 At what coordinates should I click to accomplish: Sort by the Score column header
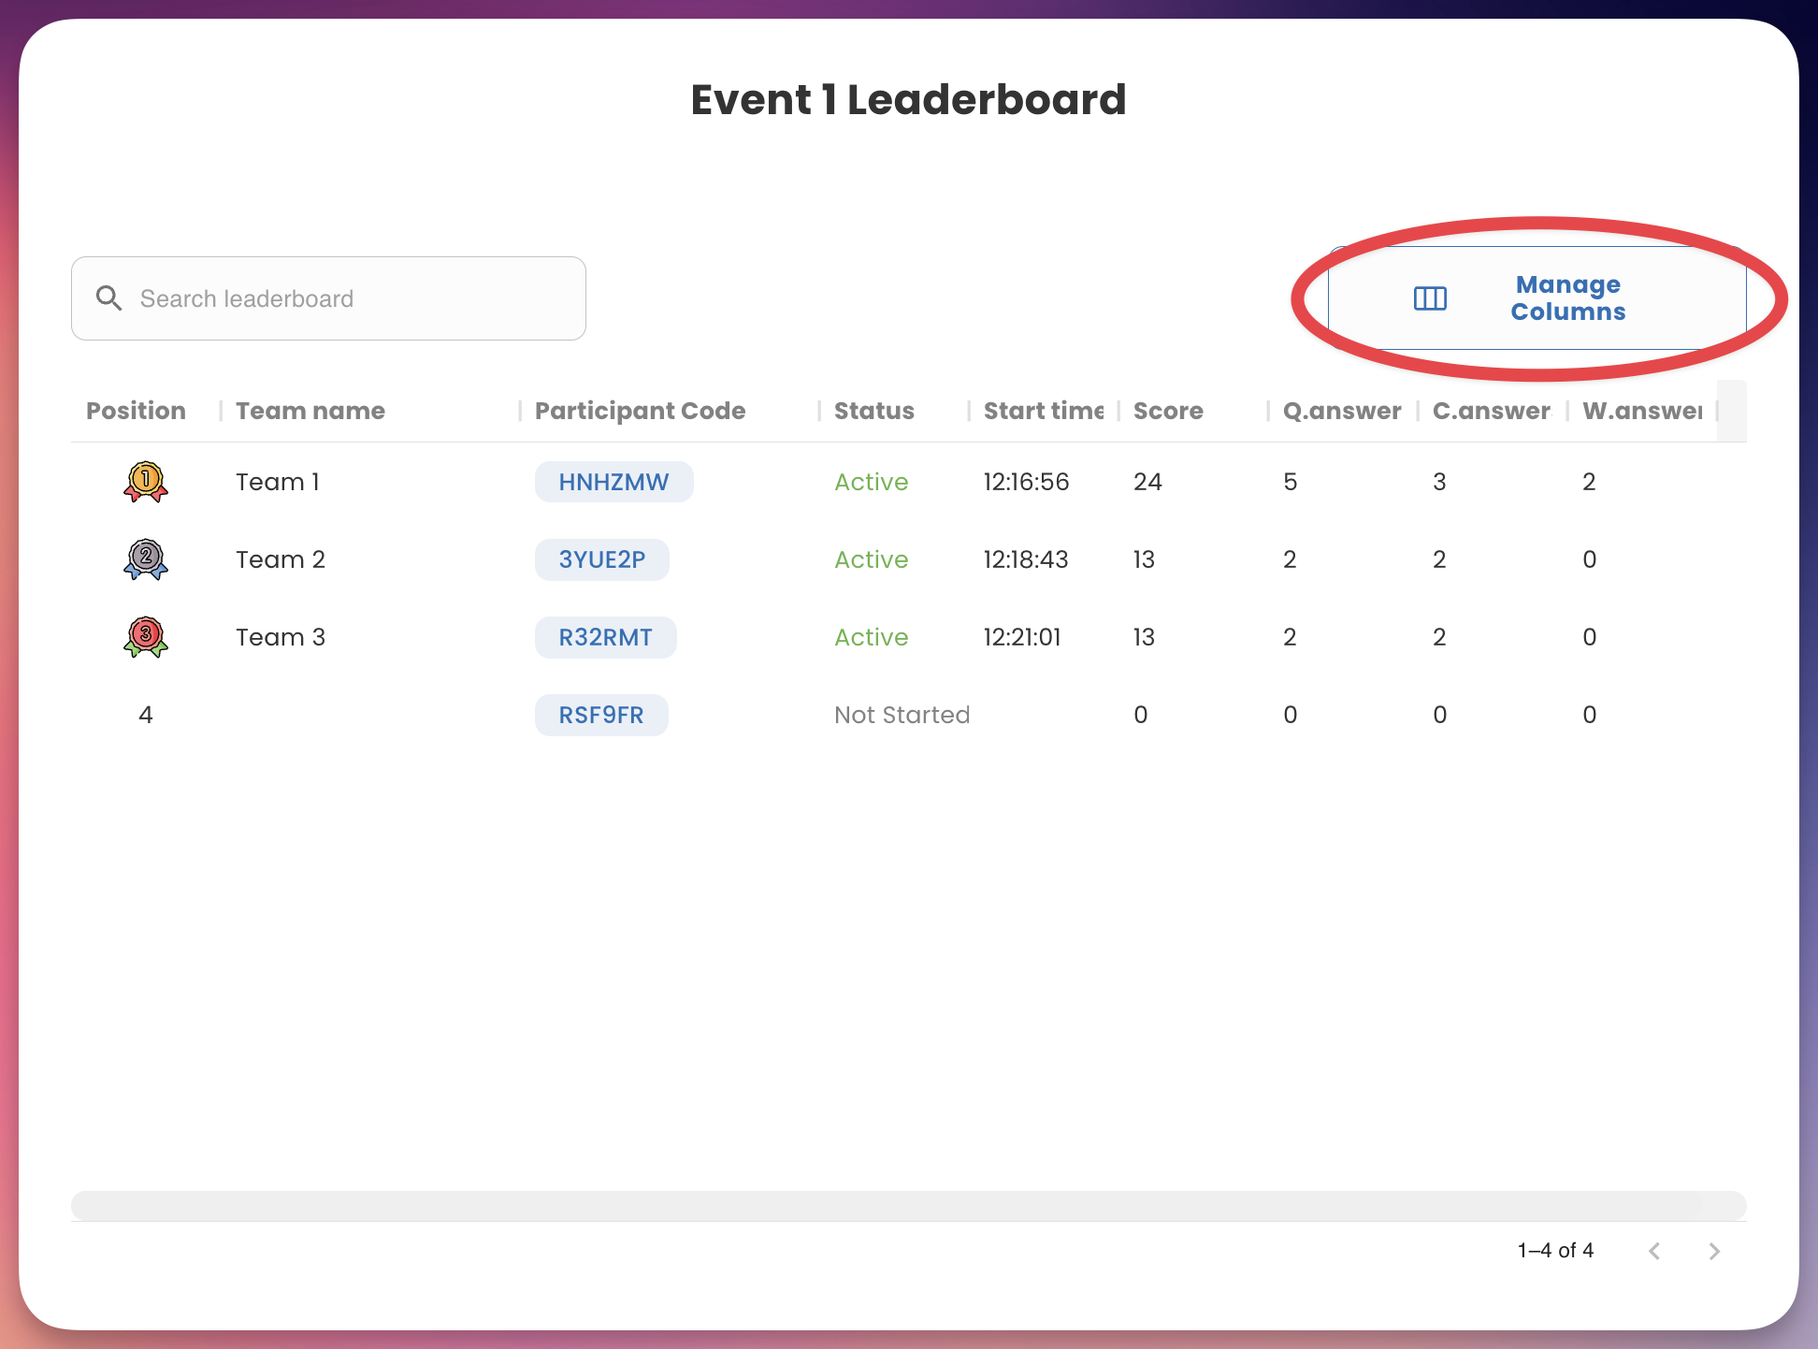[1168, 411]
